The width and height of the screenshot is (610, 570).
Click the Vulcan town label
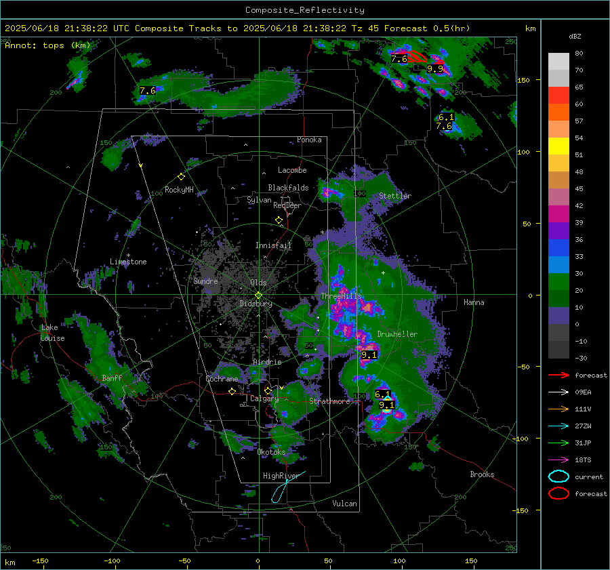344,504
